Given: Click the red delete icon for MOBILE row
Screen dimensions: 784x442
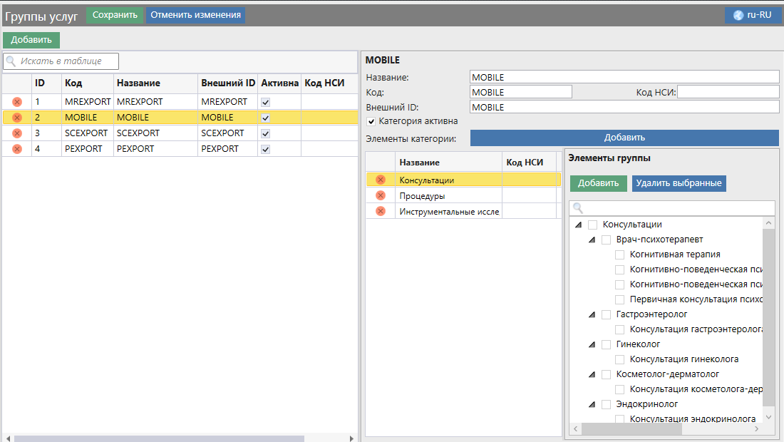Looking at the screenshot, I should (x=17, y=118).
